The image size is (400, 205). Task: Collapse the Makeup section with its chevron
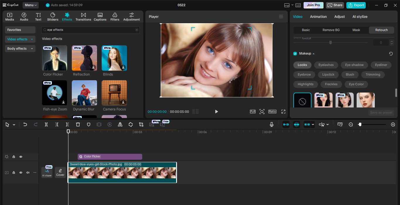pyautogui.click(x=313, y=53)
